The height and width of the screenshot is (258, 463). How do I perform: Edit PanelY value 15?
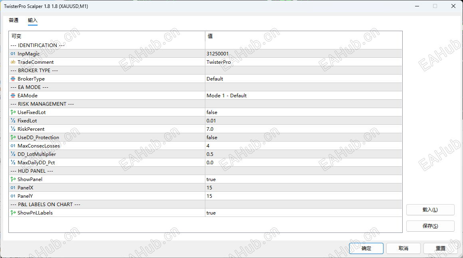(304, 196)
